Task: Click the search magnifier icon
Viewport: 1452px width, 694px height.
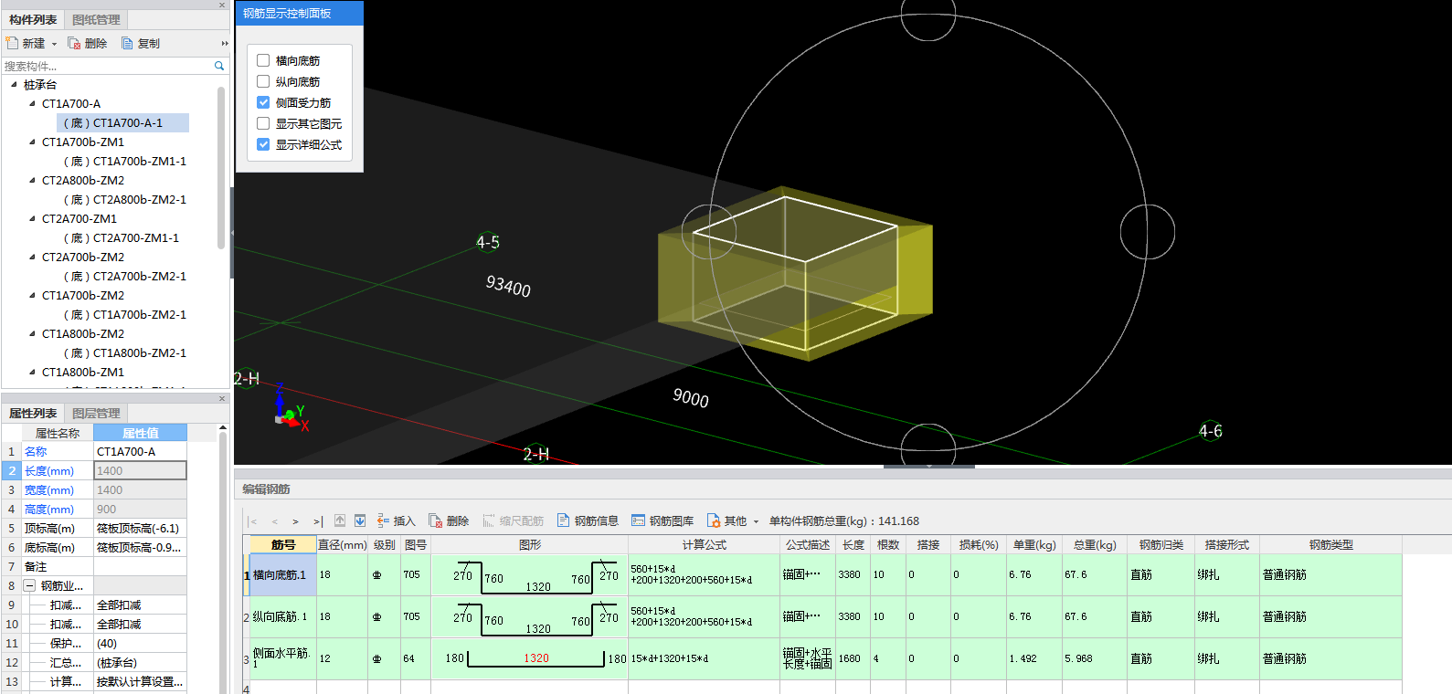Action: coord(219,66)
